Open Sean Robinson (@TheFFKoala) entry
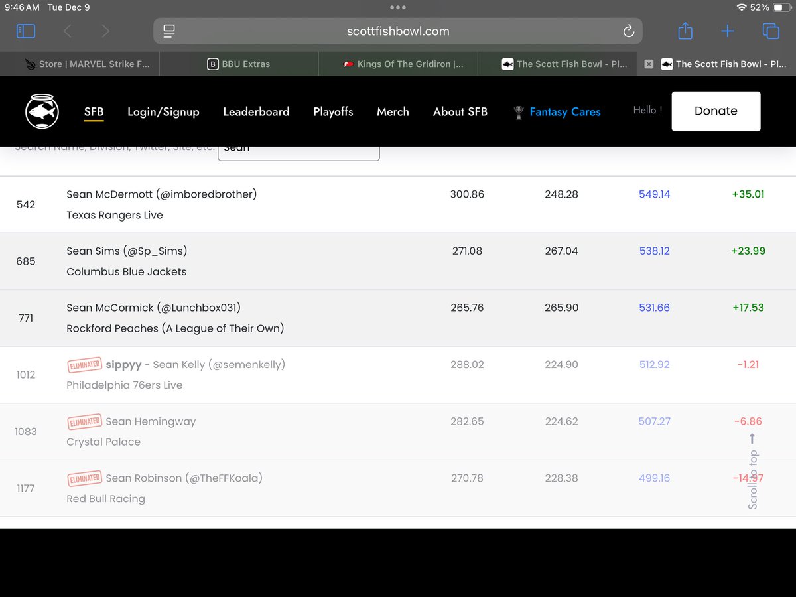The image size is (796, 597). point(184,478)
